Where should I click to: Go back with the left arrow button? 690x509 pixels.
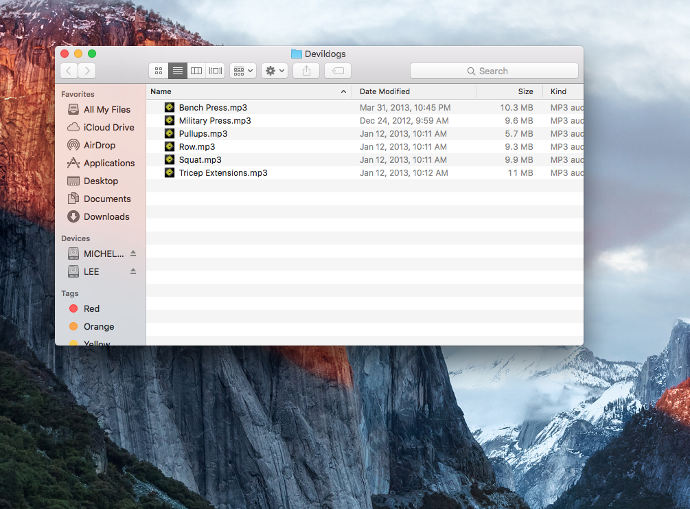pos(69,71)
